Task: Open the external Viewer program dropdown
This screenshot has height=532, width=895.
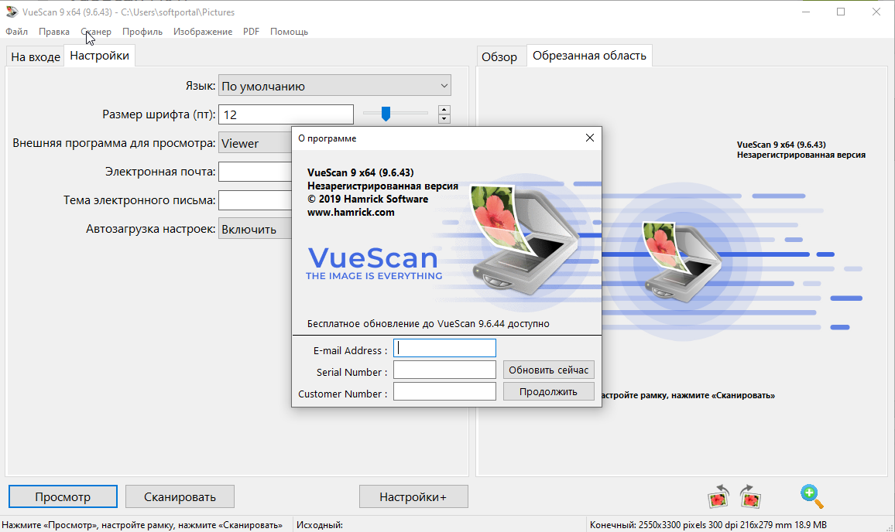Action: coord(255,143)
